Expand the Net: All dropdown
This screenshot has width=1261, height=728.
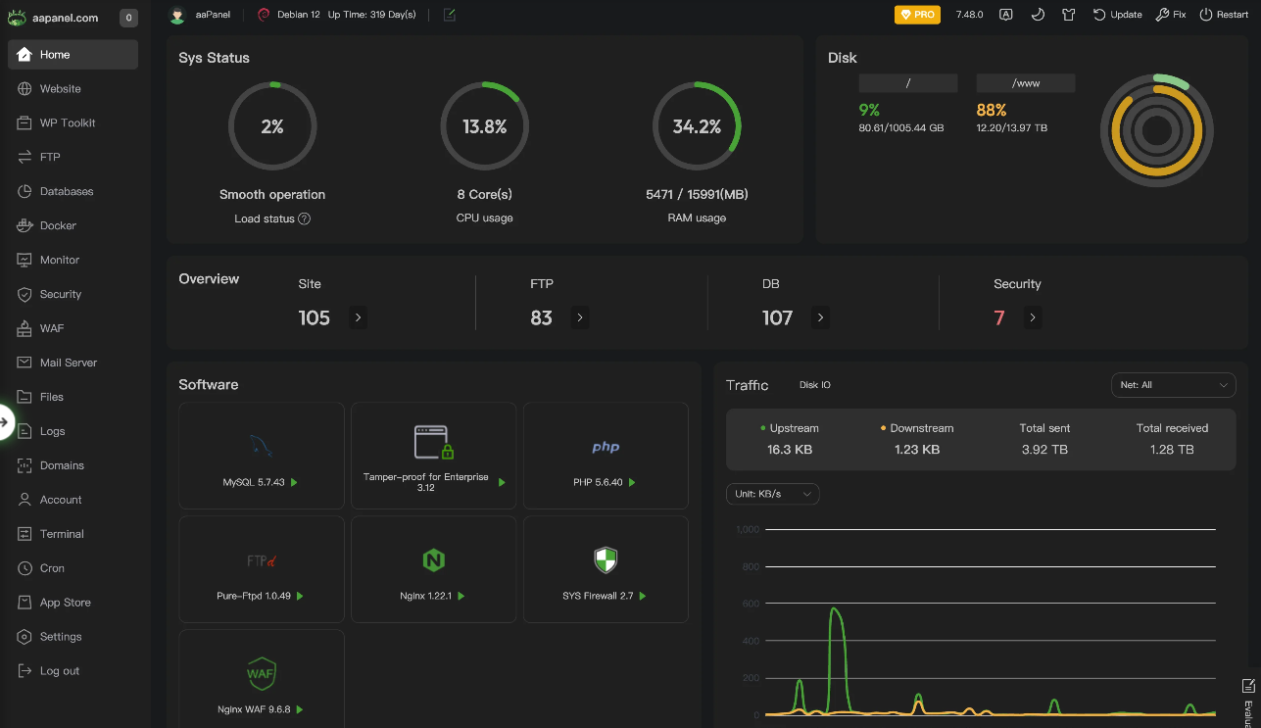click(x=1173, y=385)
